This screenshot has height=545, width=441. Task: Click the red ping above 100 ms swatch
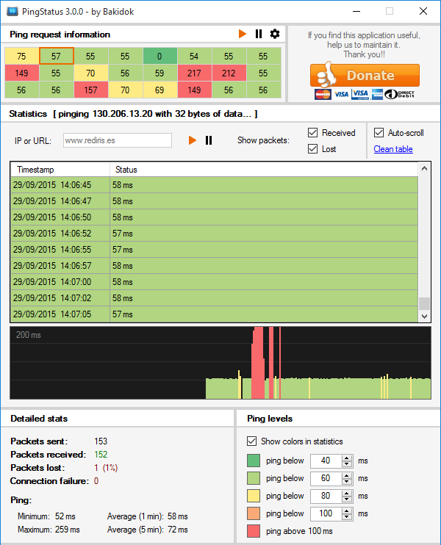(x=253, y=531)
